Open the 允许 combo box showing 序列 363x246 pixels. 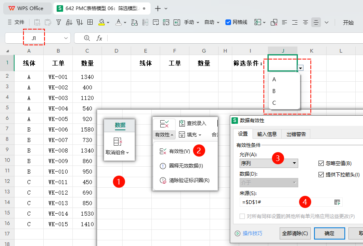(x=269, y=163)
